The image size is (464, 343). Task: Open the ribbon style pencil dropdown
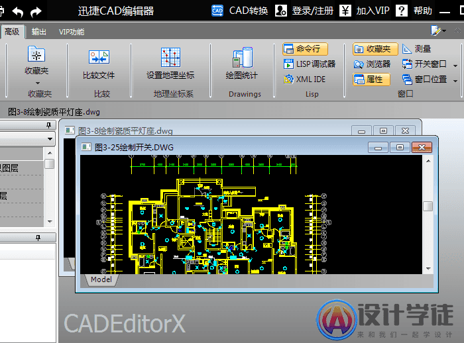pos(438,30)
